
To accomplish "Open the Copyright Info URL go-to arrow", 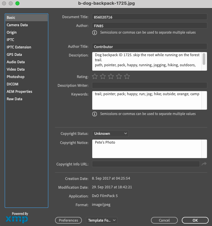I will click(x=204, y=164).
